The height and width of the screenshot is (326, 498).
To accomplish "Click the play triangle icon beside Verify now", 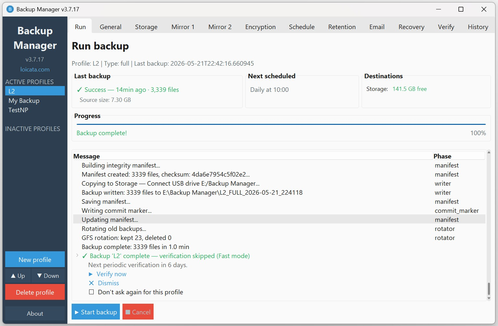I will pos(91,274).
